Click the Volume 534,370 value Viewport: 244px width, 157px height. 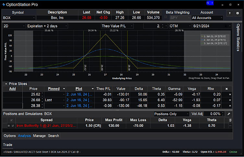coord(153,18)
